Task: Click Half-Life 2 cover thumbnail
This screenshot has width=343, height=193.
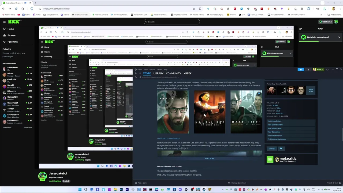Action: pos(173,112)
